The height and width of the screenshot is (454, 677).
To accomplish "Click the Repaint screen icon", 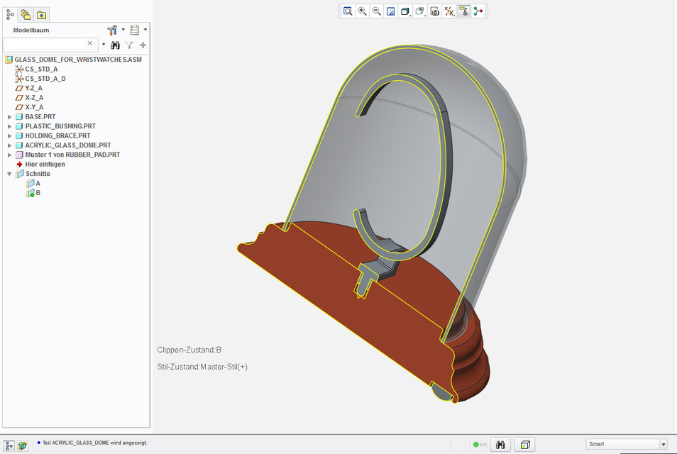I will [391, 11].
